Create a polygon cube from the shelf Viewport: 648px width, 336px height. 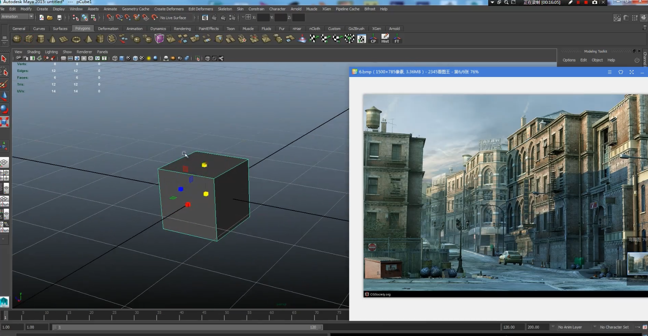point(29,39)
